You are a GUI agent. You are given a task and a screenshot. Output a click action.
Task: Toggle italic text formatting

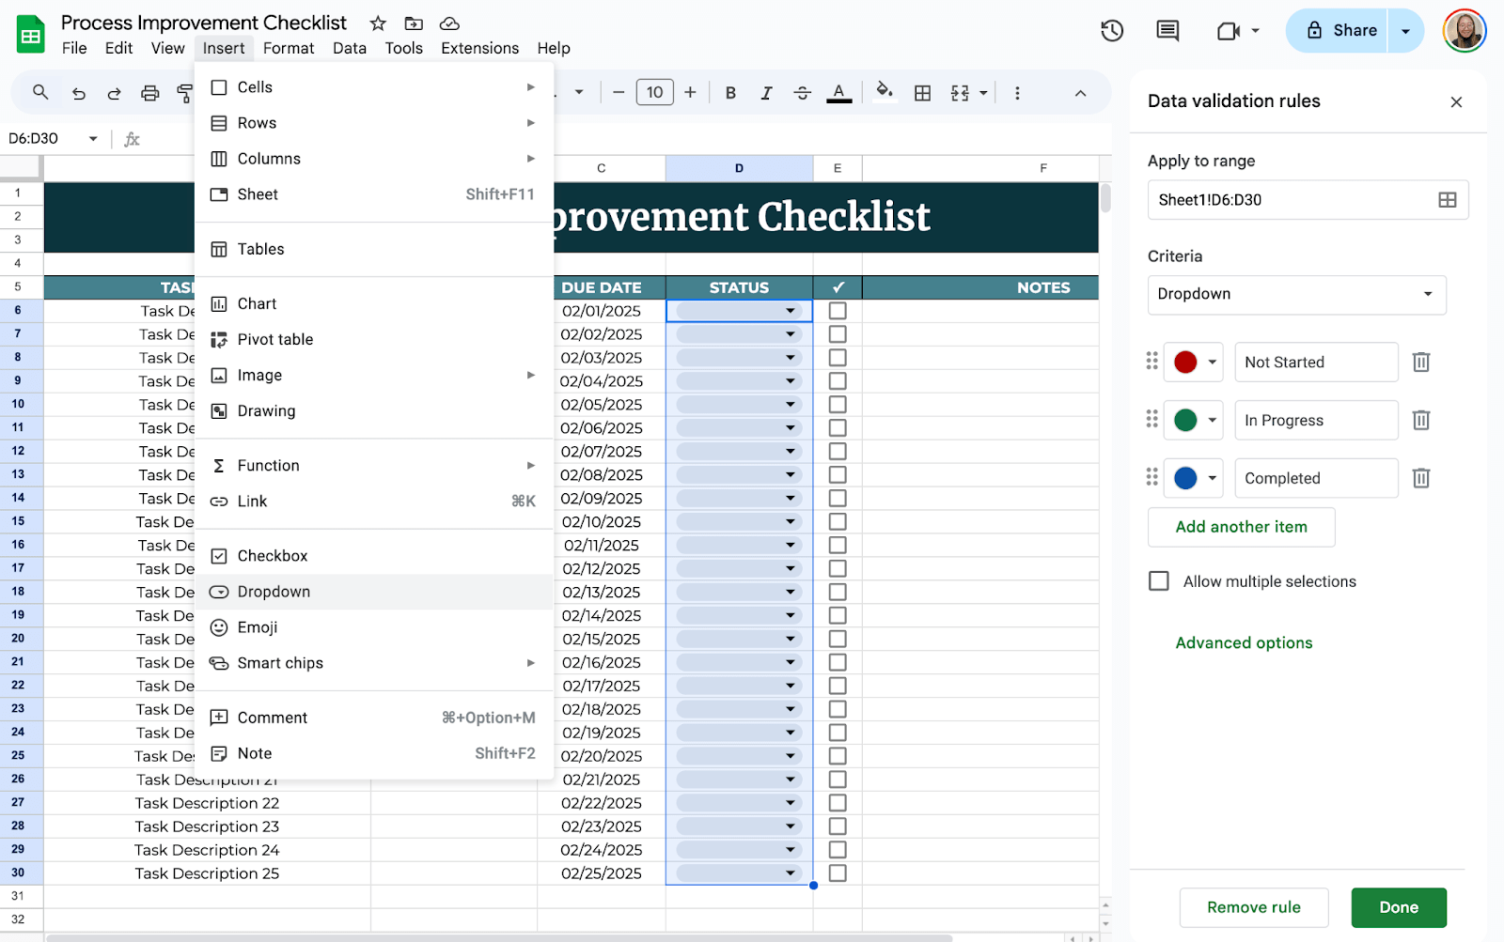tap(766, 93)
